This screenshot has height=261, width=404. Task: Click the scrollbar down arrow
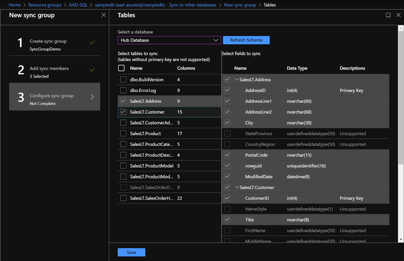coord(401,239)
